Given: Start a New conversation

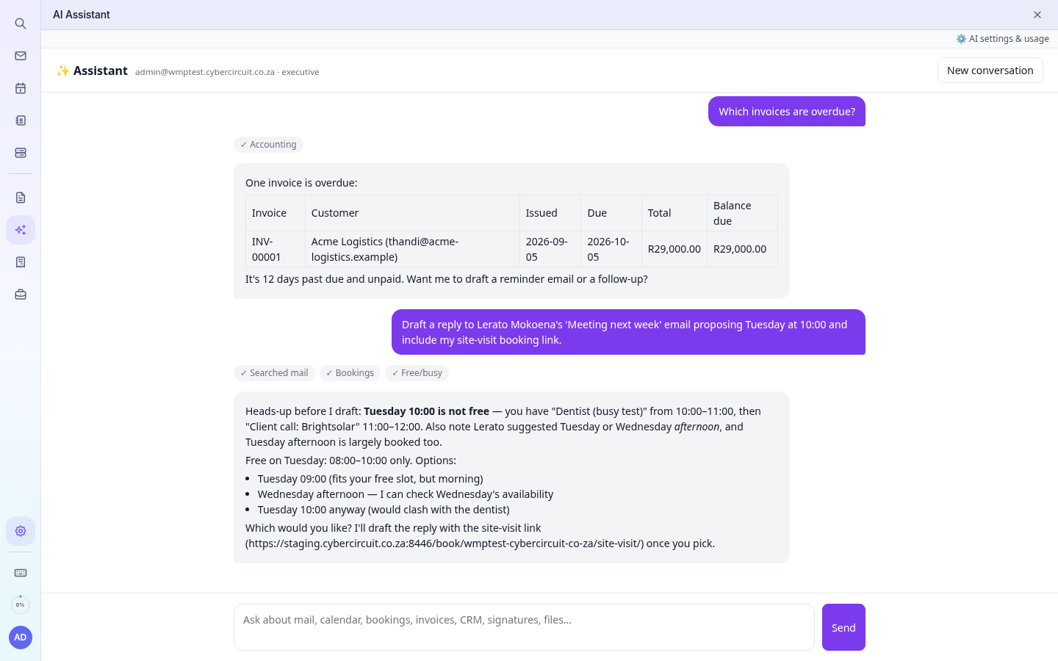Looking at the screenshot, I should point(990,71).
